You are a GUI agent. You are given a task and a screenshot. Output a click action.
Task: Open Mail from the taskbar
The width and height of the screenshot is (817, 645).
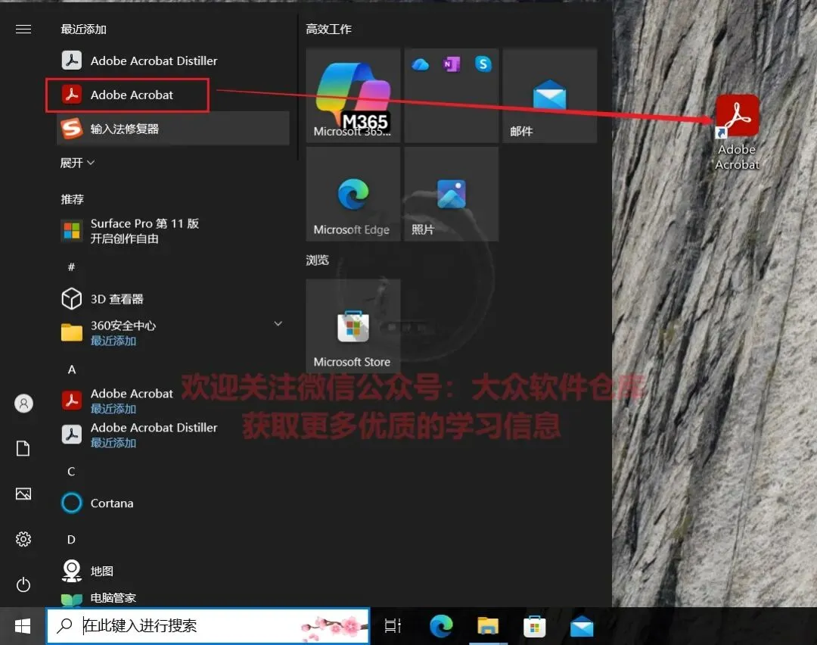(582, 626)
